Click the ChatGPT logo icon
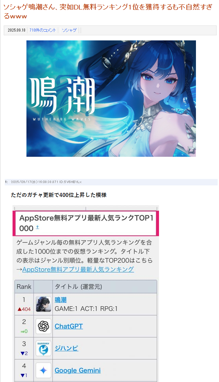Image resolution: width=219 pixels, height=382 pixels. pyautogui.click(x=43, y=326)
